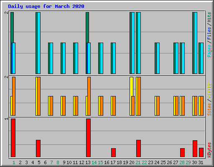
Task: Click the cyan Pages bar for day 24
Action: pos(158,58)
